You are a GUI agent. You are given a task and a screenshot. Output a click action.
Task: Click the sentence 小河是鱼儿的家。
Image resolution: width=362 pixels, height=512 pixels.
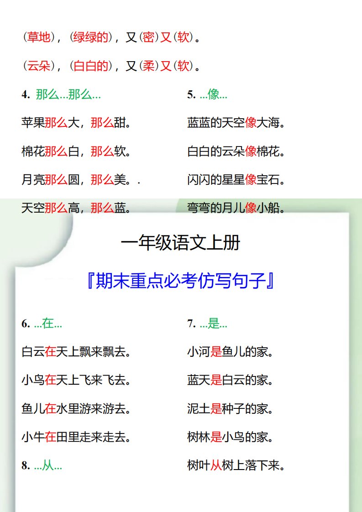click(x=231, y=352)
